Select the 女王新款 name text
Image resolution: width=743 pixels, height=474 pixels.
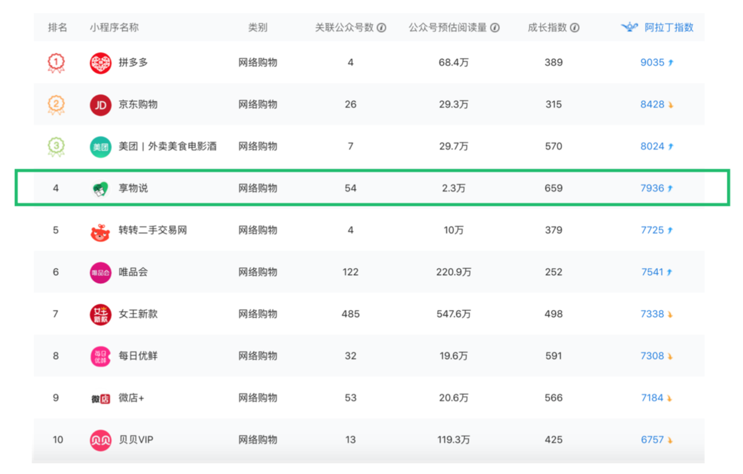click(x=138, y=314)
